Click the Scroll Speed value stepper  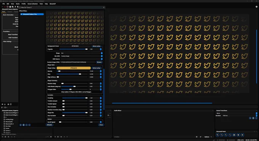101,122
